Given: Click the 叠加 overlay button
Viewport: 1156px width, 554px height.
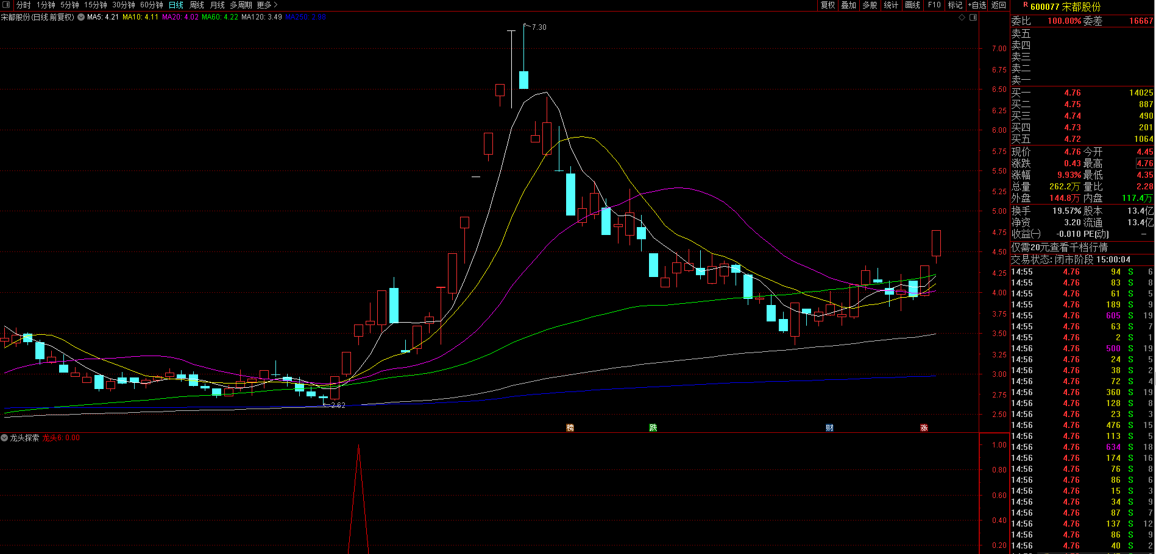Looking at the screenshot, I should (x=849, y=5).
